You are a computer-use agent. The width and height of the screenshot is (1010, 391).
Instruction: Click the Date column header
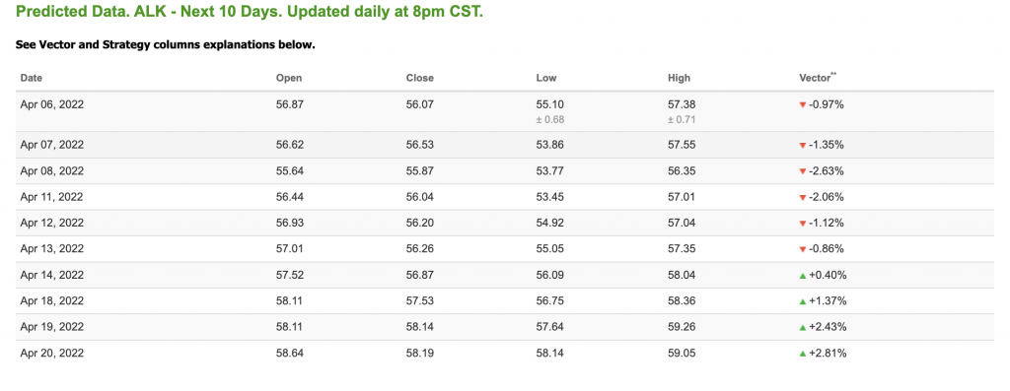click(x=32, y=78)
